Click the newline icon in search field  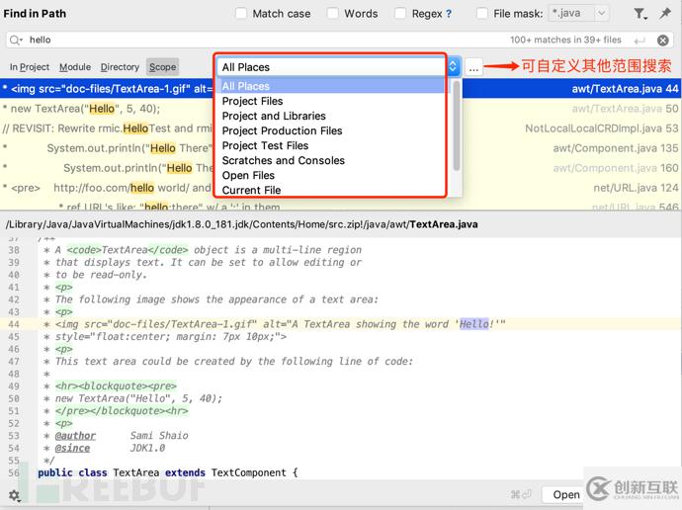tap(639, 41)
